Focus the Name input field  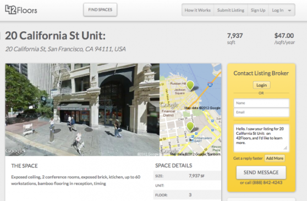[261, 103]
